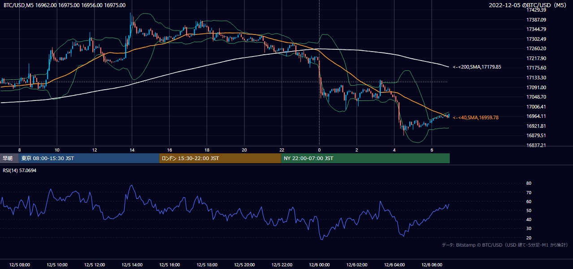The image size is (573, 269).
Task: Click the 12/5 14:00 time axis label
Action: [x=132, y=265]
